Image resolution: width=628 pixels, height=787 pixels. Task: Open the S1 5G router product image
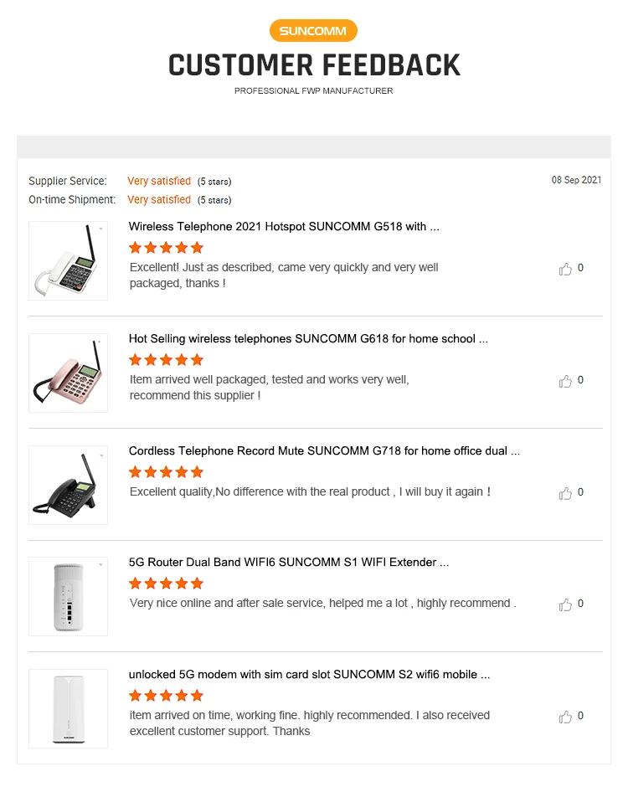pyautogui.click(x=68, y=596)
